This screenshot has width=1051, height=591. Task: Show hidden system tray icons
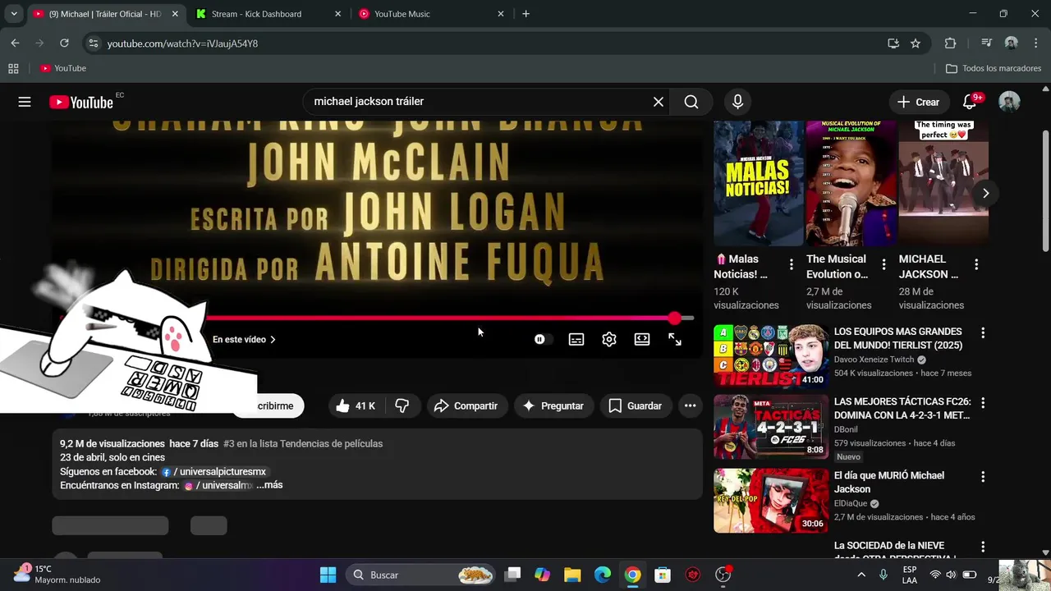(x=861, y=575)
